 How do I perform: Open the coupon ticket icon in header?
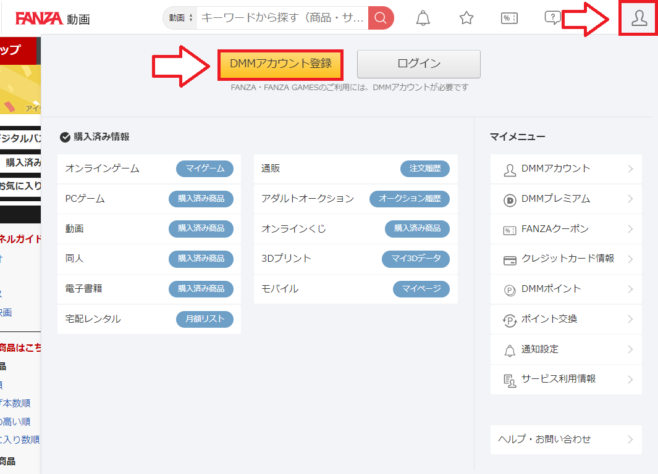coord(509,18)
